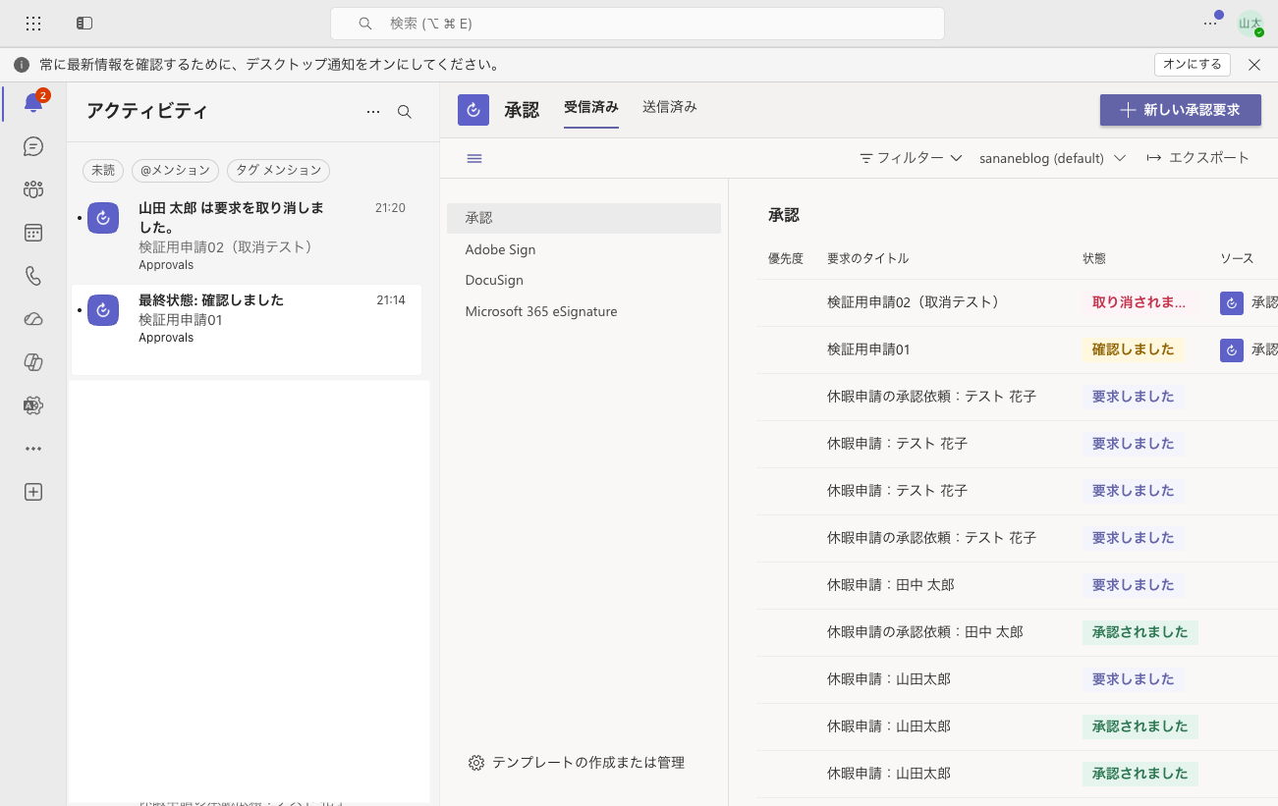This screenshot has height=806, width=1278.
Task: Click the info icon in notification banner
Action: click(22, 65)
